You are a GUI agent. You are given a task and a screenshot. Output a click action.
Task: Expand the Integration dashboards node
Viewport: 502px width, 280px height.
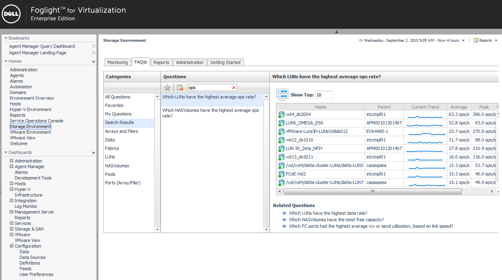click(12, 201)
